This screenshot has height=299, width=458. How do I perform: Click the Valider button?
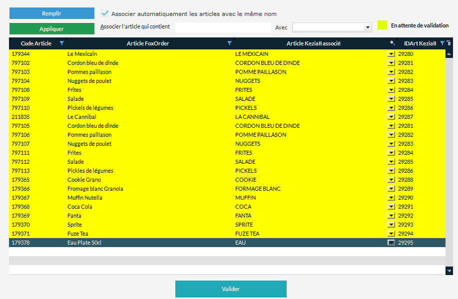coord(231,289)
